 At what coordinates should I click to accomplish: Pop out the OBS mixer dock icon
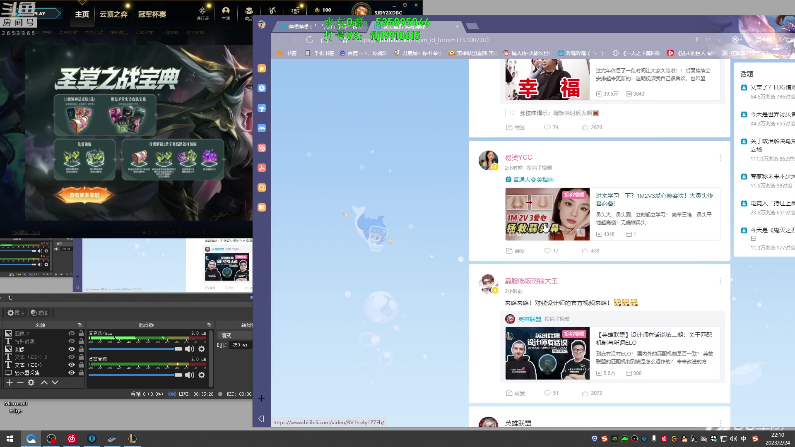click(x=209, y=325)
